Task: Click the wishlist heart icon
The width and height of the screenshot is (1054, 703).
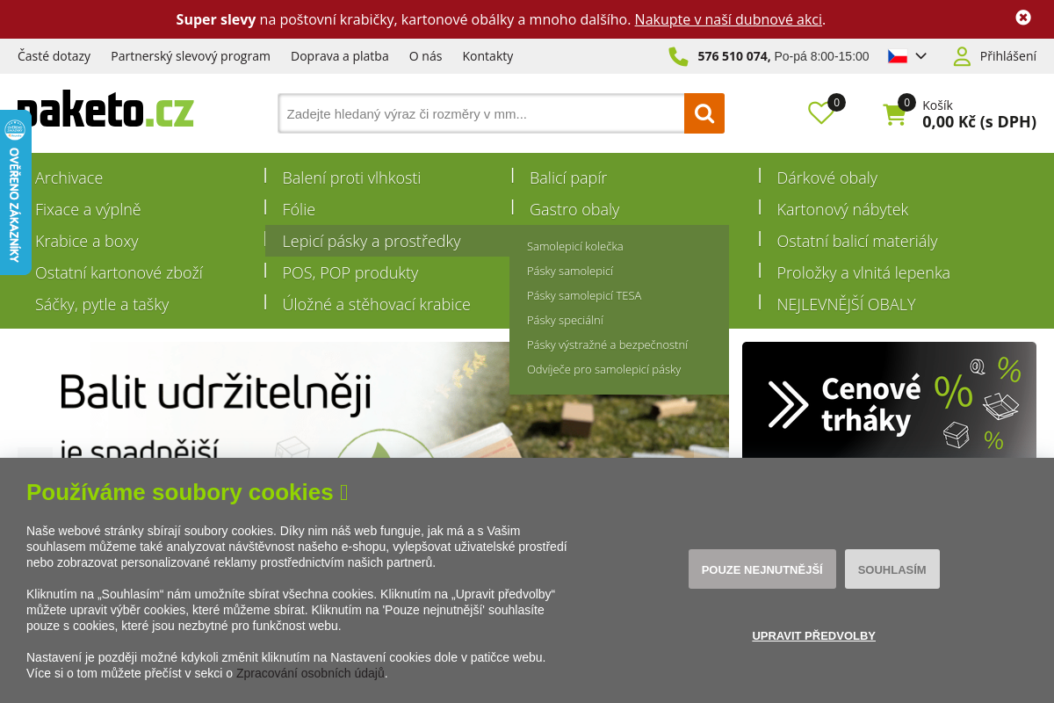Action: [821, 112]
